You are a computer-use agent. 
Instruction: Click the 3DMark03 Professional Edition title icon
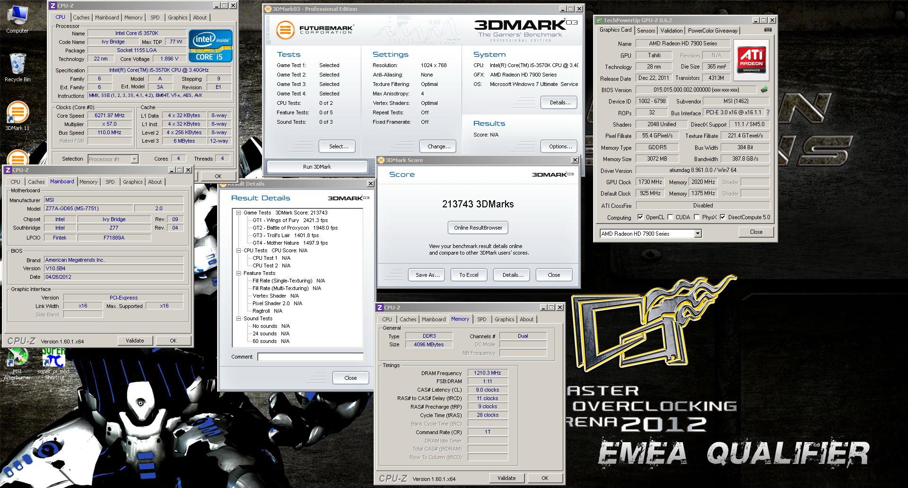268,9
